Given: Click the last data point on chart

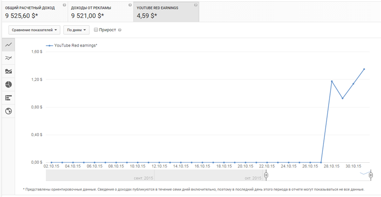Looking at the screenshot, I should click(x=364, y=69).
